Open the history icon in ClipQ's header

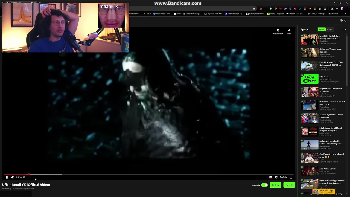coord(341,21)
